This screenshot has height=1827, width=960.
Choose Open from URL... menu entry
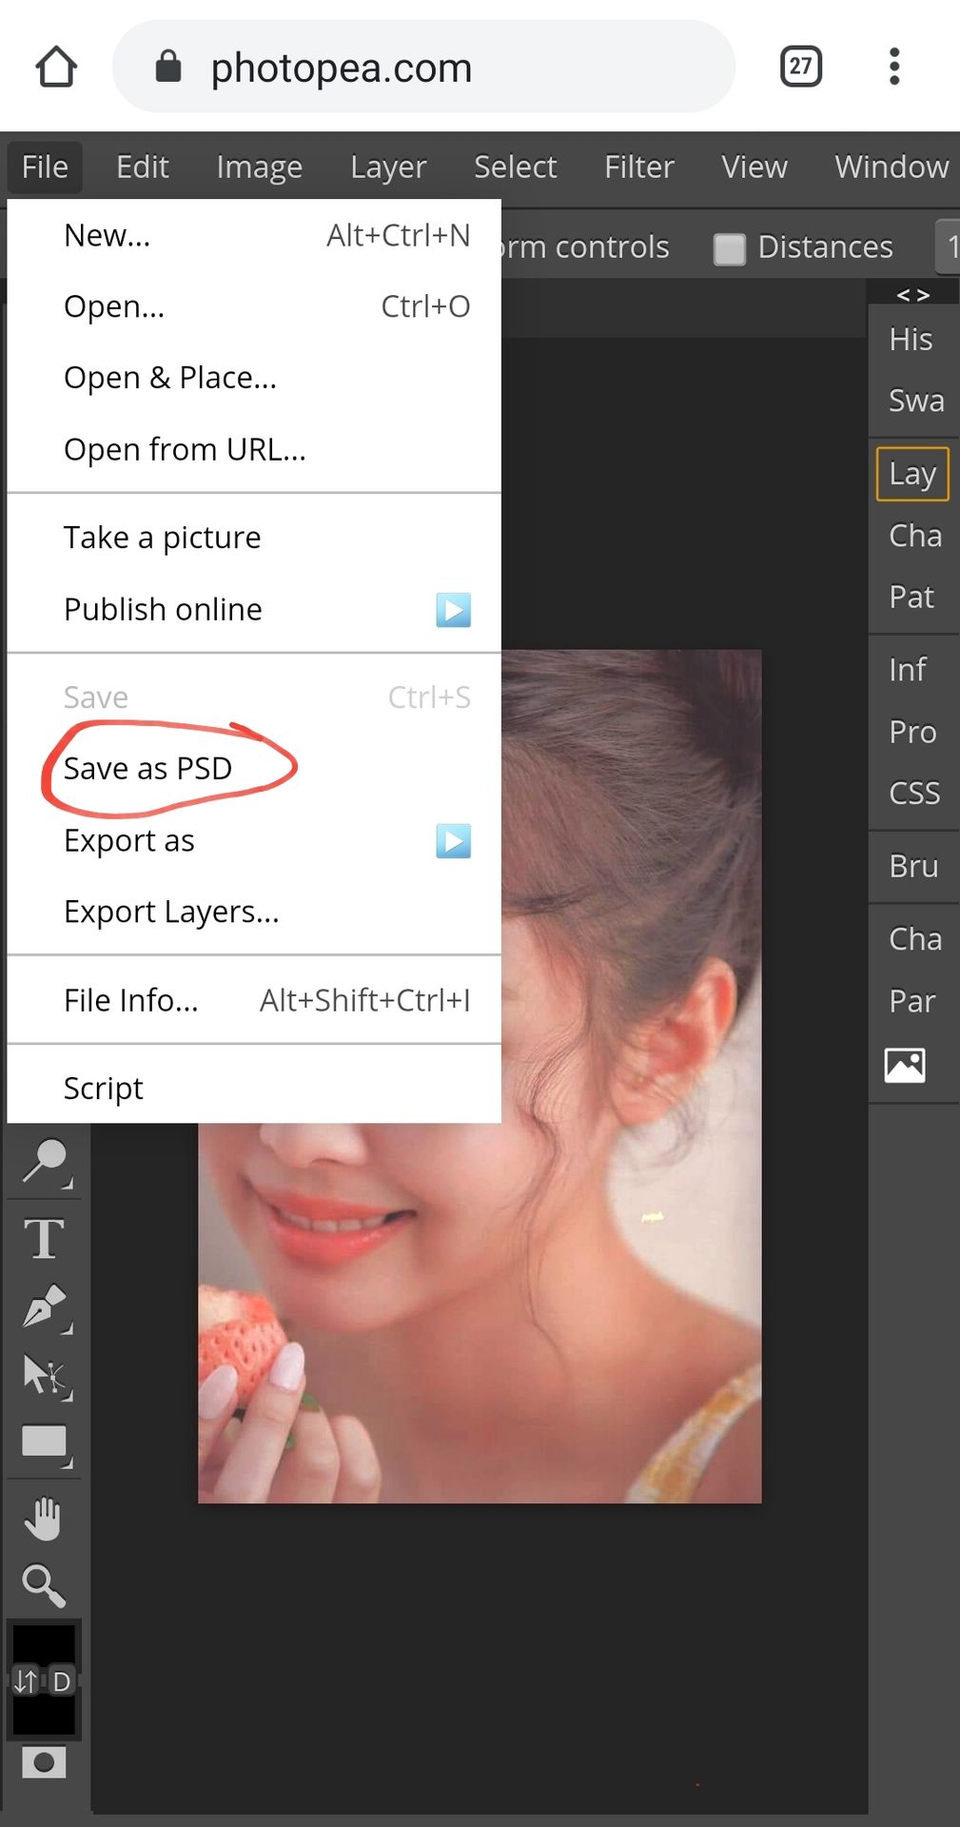click(x=254, y=449)
